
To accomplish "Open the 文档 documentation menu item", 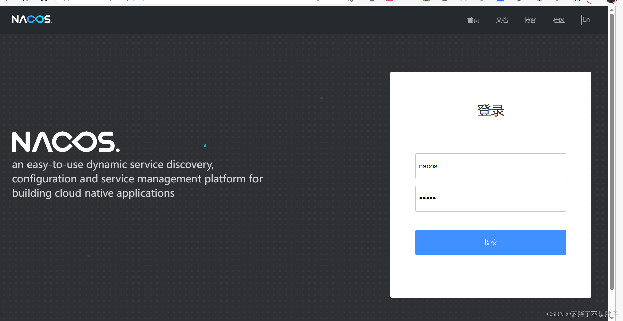I will pyautogui.click(x=502, y=20).
